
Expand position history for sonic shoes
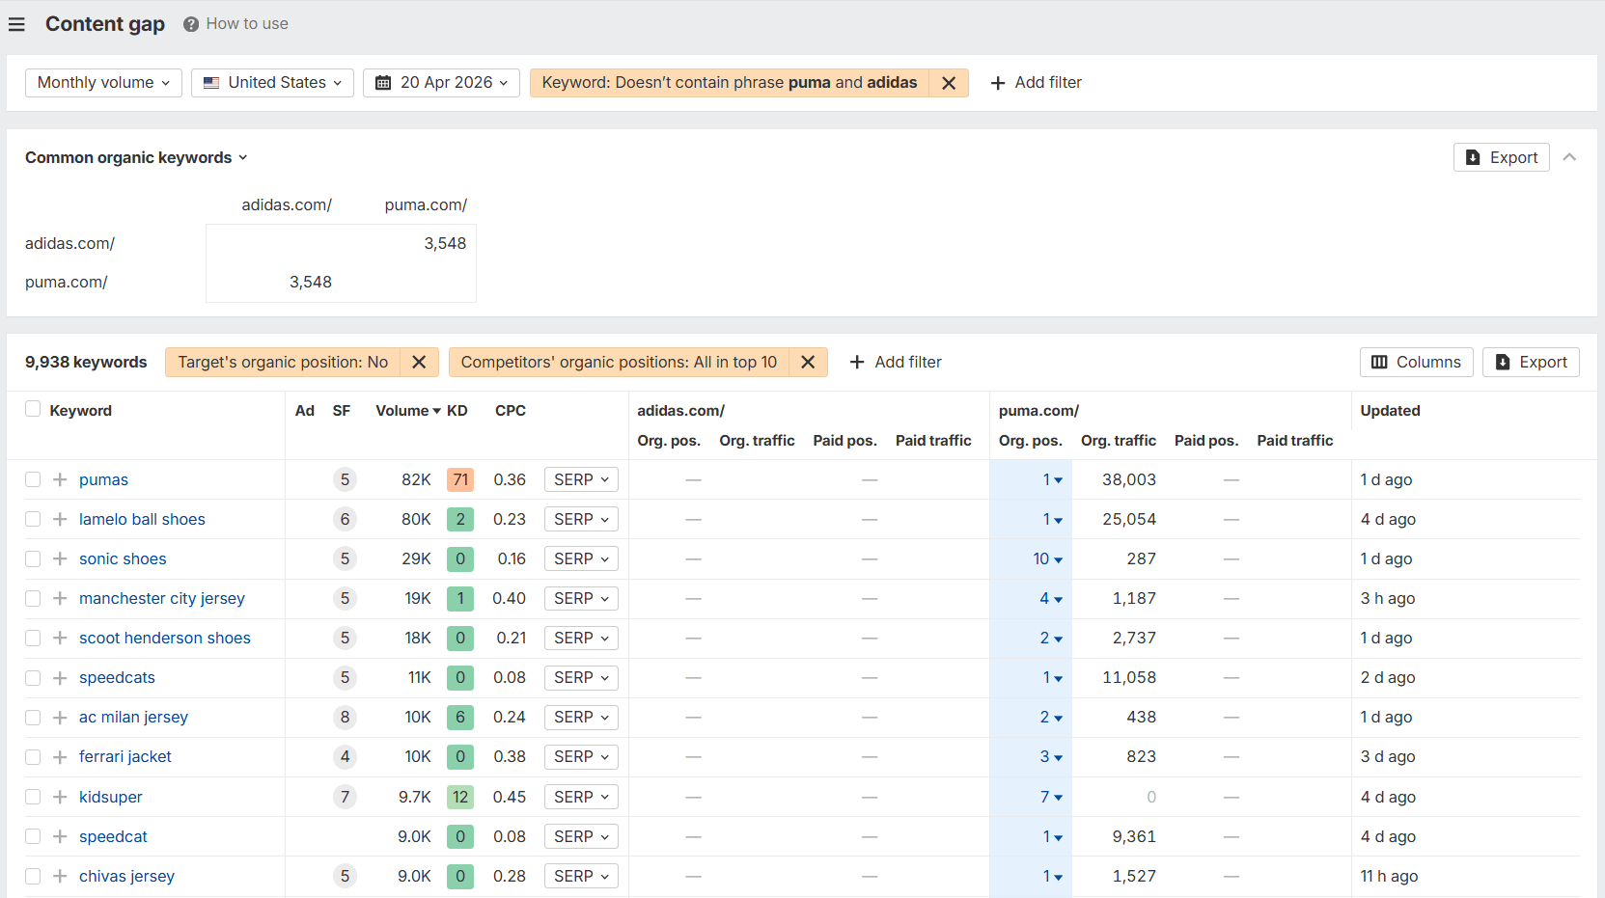coord(1047,558)
